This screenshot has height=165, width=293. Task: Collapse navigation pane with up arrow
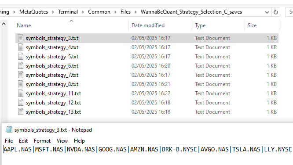tap(4, 24)
